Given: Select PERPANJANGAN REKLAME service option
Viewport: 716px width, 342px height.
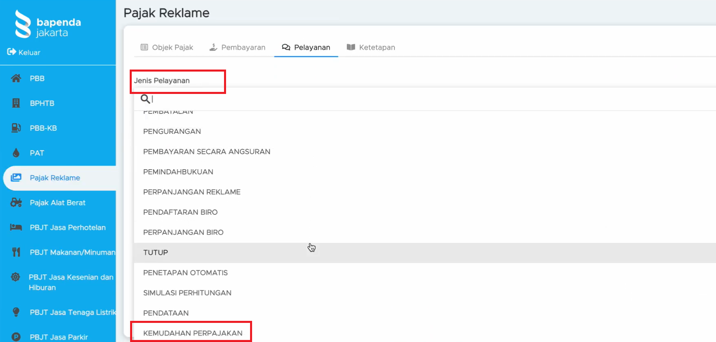Looking at the screenshot, I should 192,192.
